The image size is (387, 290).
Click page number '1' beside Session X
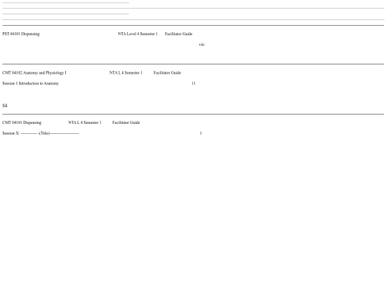click(x=201, y=133)
